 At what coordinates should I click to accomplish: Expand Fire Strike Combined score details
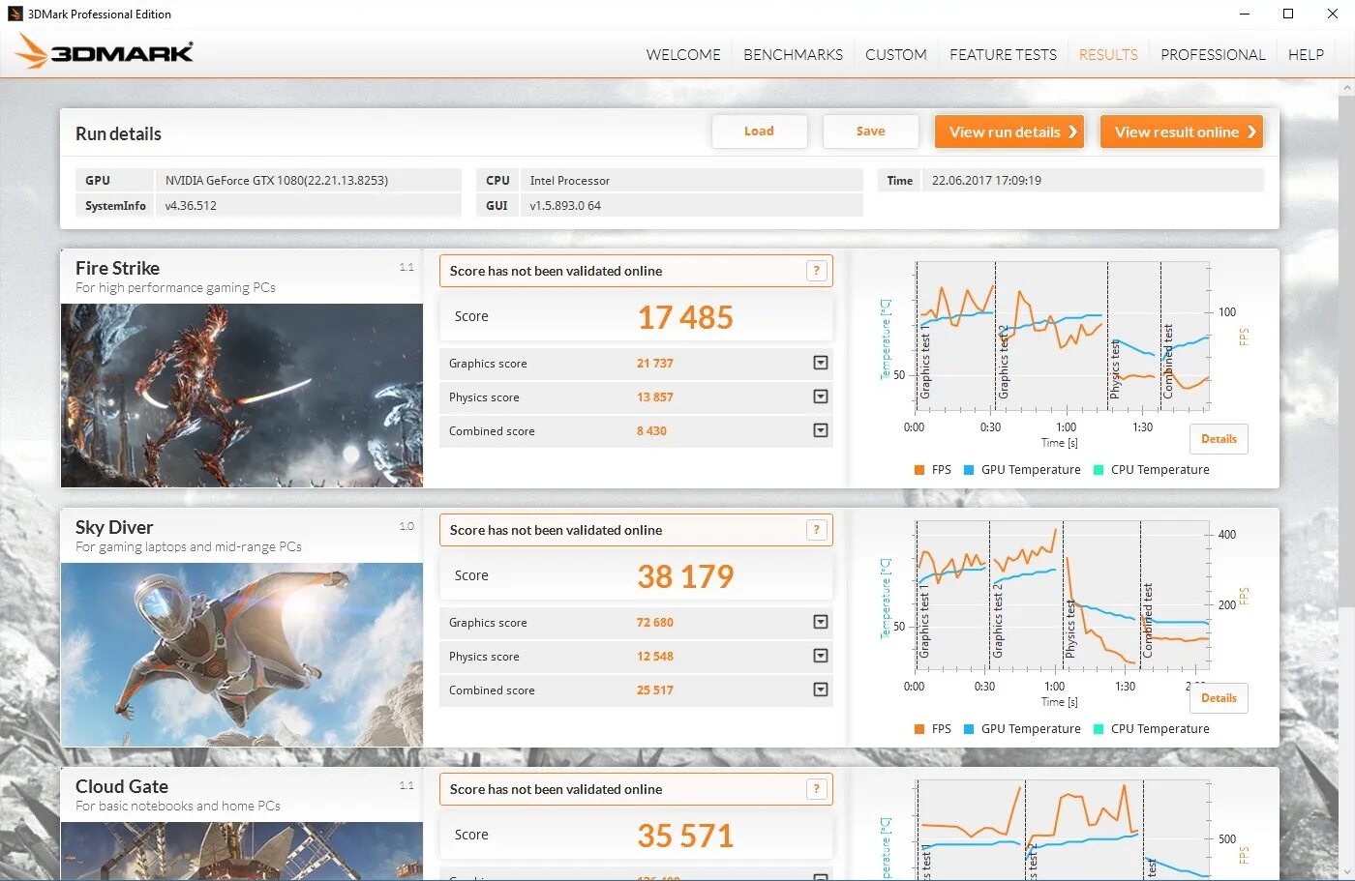821,430
